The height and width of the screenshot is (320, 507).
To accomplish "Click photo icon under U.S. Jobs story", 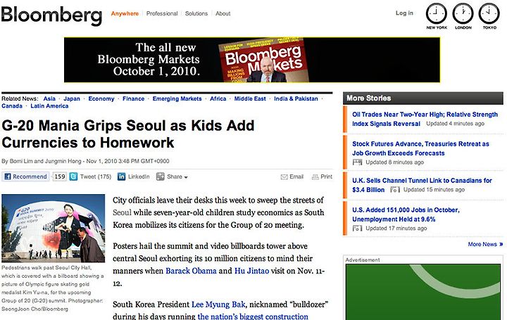I will [357, 229].
